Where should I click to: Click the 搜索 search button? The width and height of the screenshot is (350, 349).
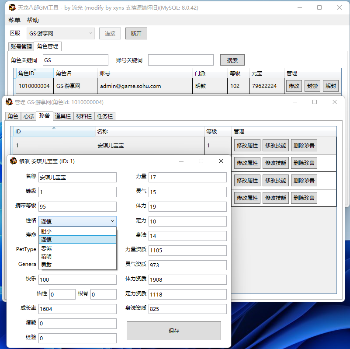pos(232,60)
